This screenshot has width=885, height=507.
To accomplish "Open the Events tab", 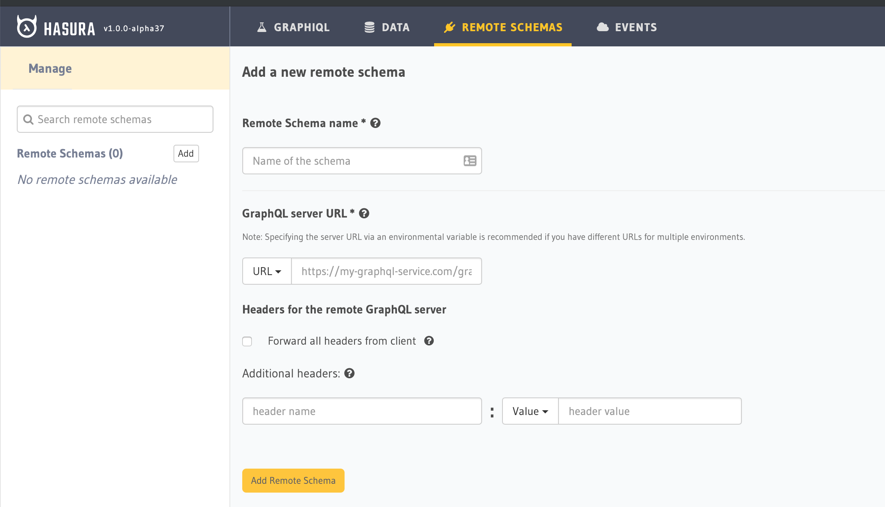I will pos(627,27).
